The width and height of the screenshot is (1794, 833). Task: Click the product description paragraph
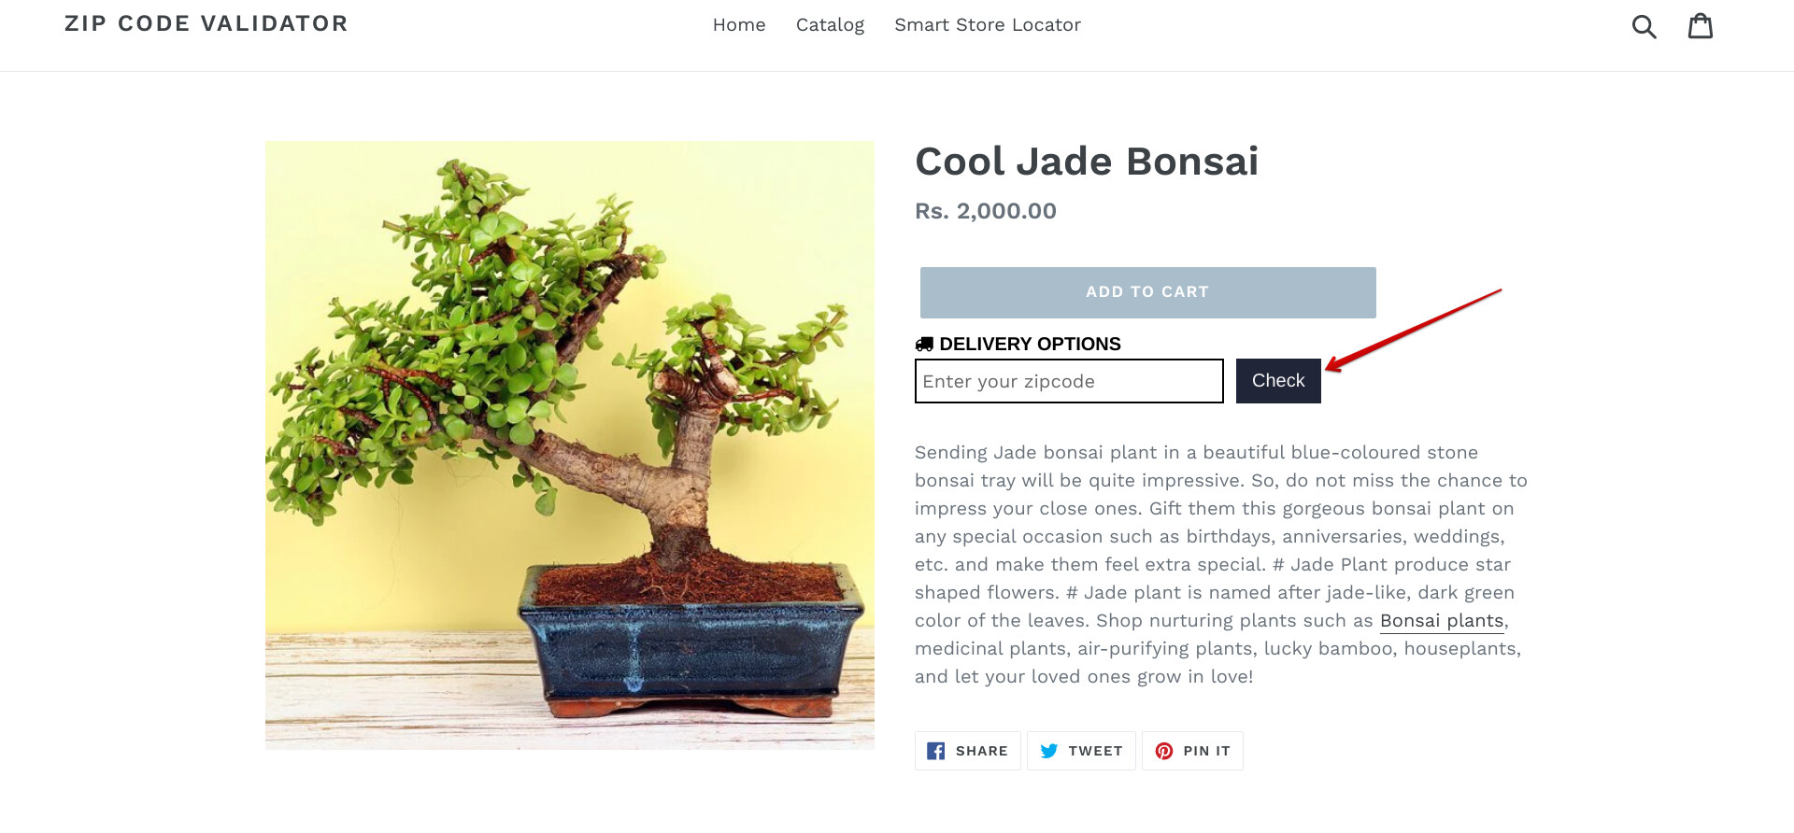(x=1215, y=551)
